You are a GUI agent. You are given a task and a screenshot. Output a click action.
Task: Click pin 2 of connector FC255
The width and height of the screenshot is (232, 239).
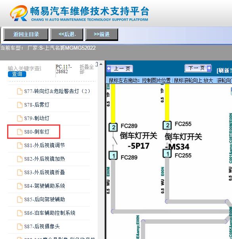tap(167, 125)
